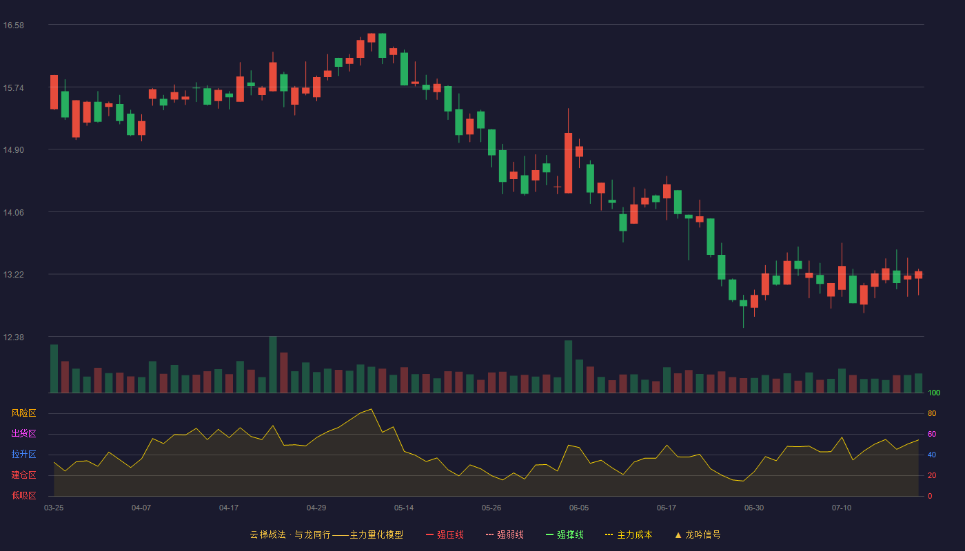The width and height of the screenshot is (965, 551).
Task: Click the 03-25 date label
Action: pyautogui.click(x=54, y=508)
